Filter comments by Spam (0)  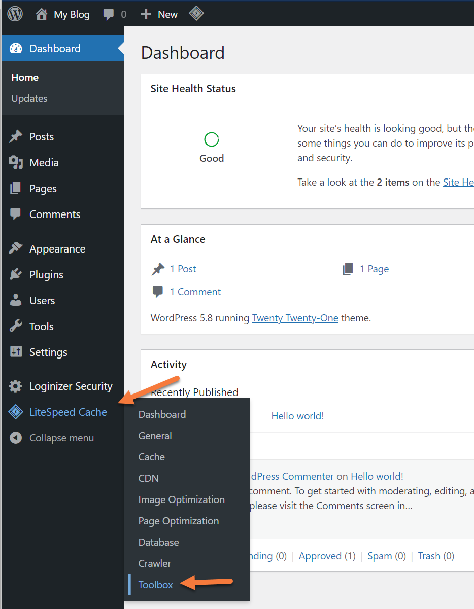pos(386,556)
